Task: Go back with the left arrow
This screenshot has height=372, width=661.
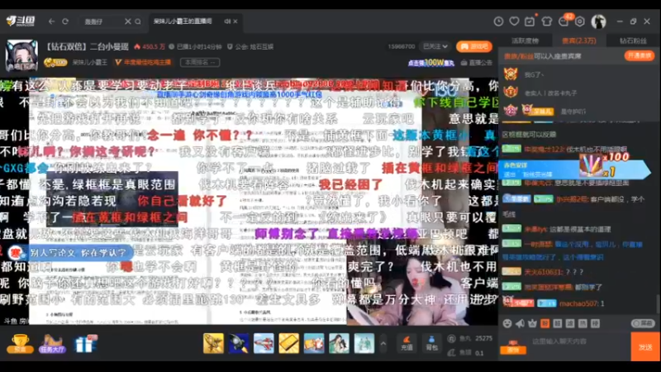Action: click(x=51, y=21)
